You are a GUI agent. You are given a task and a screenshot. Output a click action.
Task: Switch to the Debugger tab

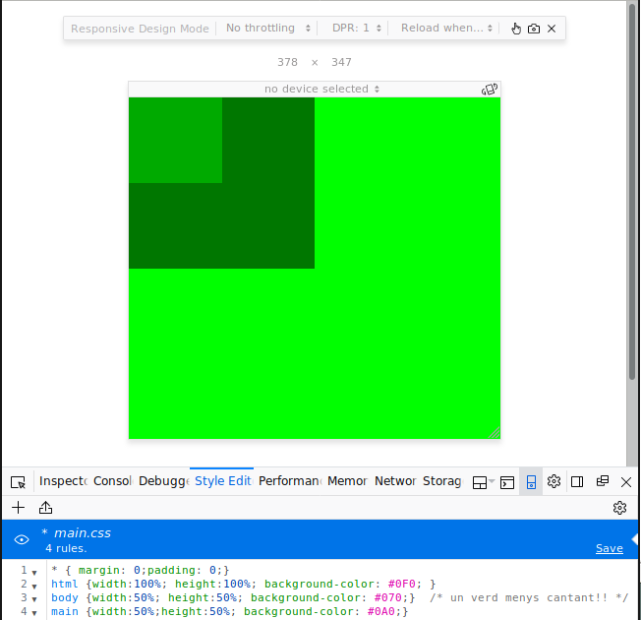coord(163,481)
